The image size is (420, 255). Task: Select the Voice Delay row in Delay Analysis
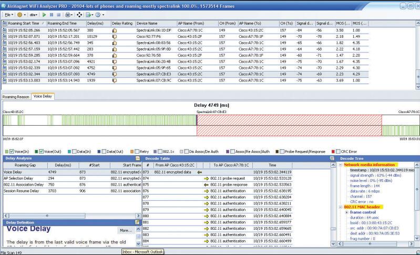pos(72,172)
